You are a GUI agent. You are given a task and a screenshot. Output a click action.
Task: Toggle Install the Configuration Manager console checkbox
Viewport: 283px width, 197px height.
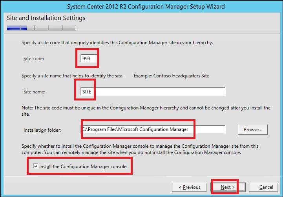36,166
